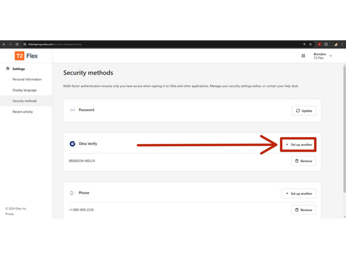
Task: Remove the phone ending in 2336
Action: point(303,210)
